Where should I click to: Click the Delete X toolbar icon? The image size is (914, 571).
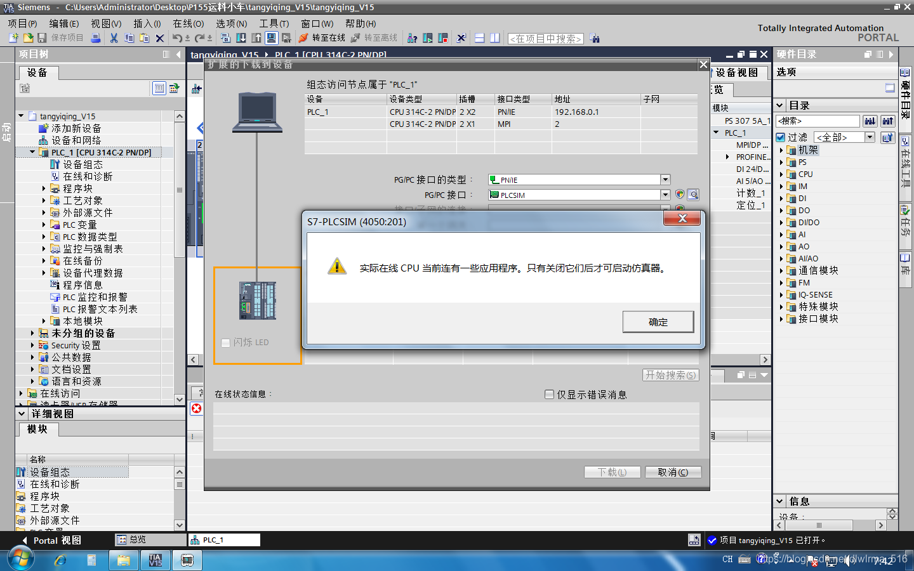tap(160, 38)
